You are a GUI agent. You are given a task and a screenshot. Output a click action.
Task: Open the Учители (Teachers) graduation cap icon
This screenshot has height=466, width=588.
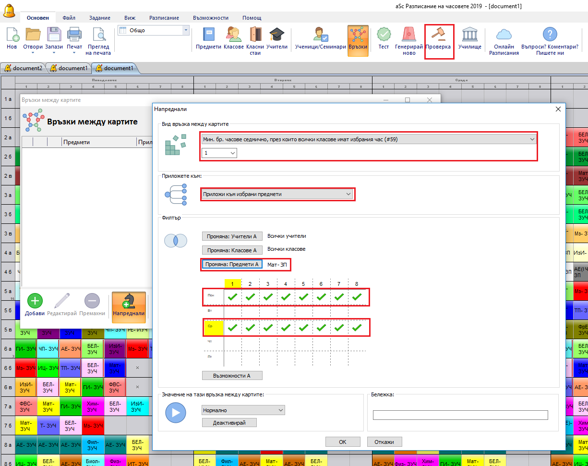pyautogui.click(x=276, y=35)
